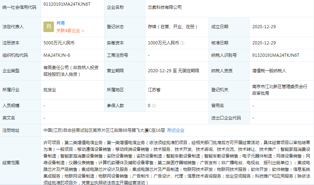
Task: Click the 进出口企业代码 label
Action: point(226,118)
